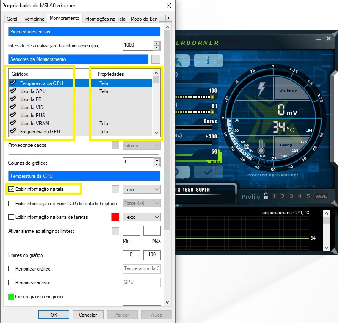Viewport: 338px width, 323px height.
Task: Click the Ajuda button
Action: [157, 315]
